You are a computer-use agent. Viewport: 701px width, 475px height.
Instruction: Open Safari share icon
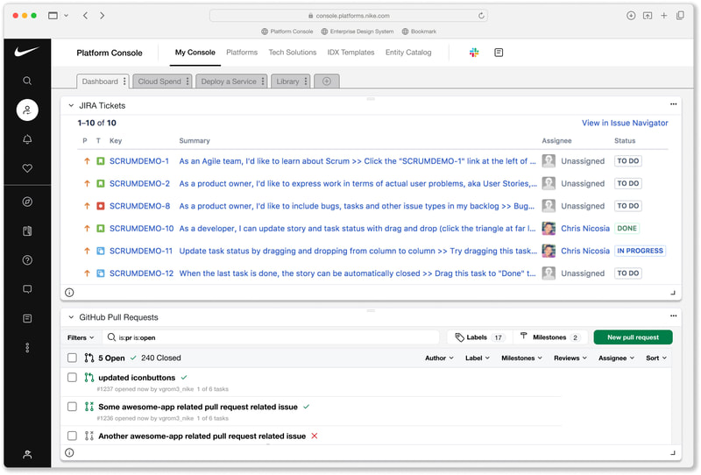pyautogui.click(x=648, y=16)
